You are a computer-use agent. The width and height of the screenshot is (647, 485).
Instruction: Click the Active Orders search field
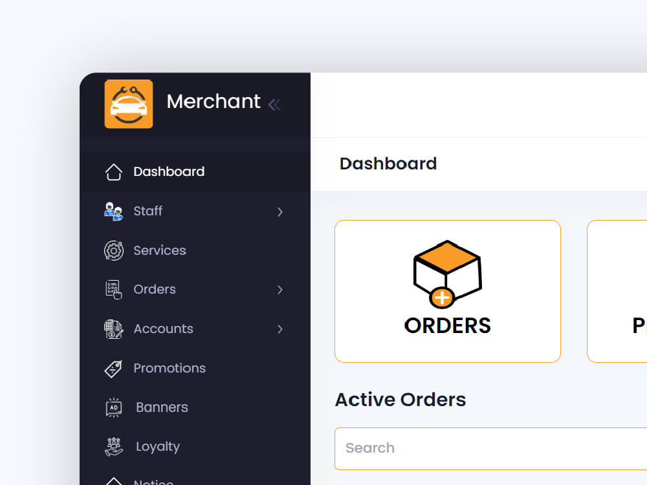490,448
